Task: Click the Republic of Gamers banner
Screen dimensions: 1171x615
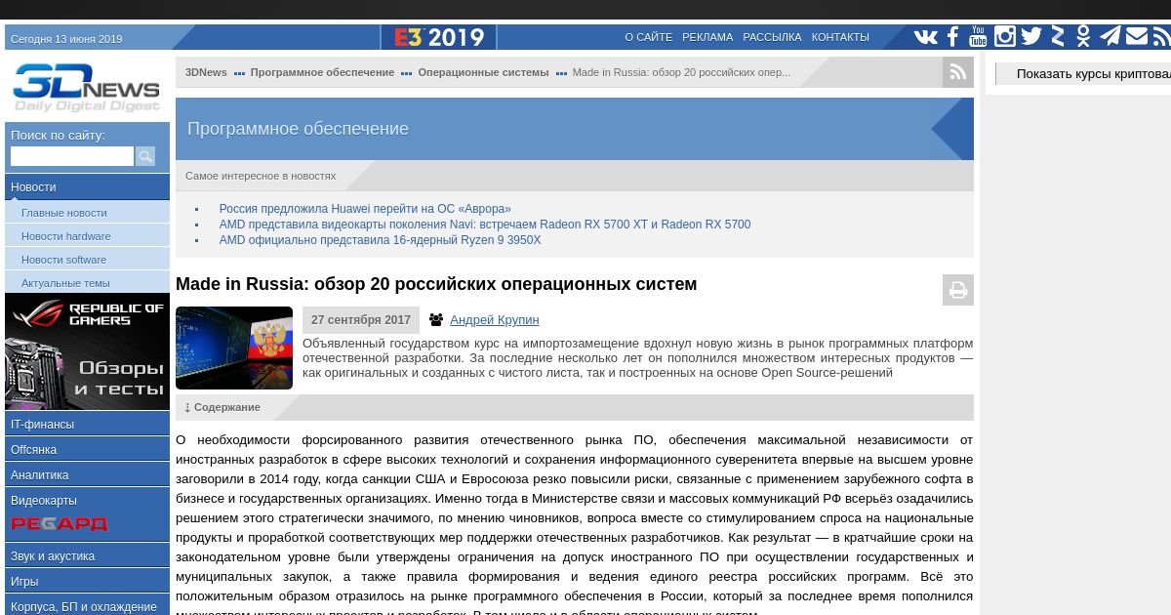Action: click(87, 351)
